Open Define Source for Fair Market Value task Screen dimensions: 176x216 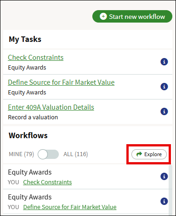click(61, 82)
